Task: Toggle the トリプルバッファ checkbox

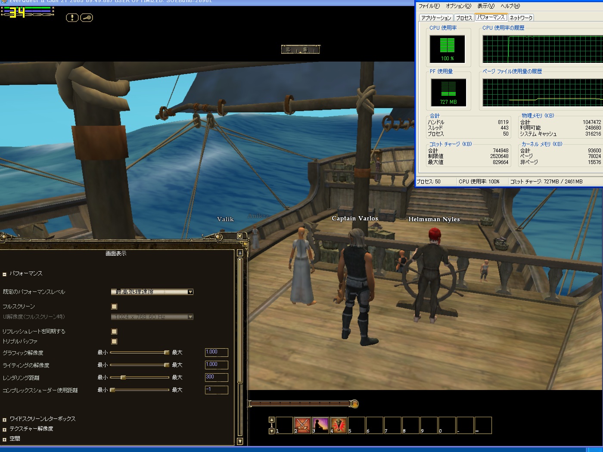Action: pyautogui.click(x=114, y=341)
